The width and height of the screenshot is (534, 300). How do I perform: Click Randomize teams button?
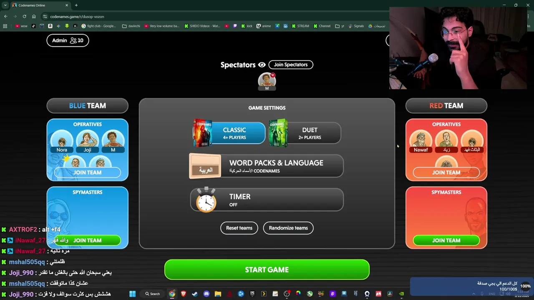coord(288,228)
